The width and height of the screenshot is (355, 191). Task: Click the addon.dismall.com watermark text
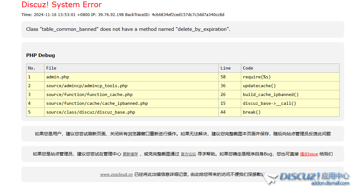[330, 183]
